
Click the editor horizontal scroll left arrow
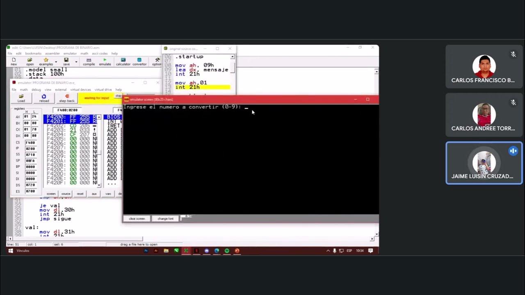pos(10,238)
